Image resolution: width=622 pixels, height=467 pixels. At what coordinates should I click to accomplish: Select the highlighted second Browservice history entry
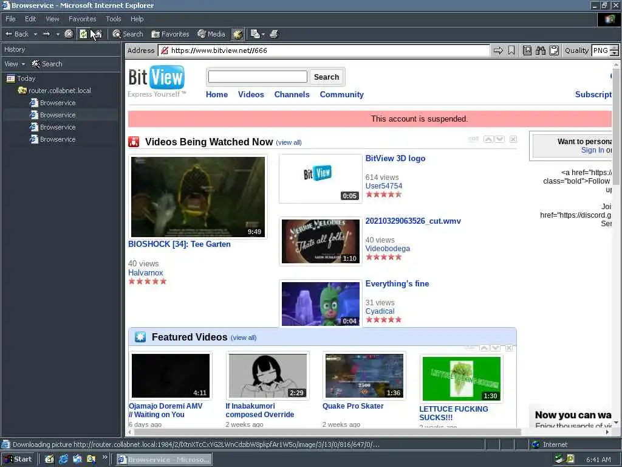pyautogui.click(x=53, y=115)
